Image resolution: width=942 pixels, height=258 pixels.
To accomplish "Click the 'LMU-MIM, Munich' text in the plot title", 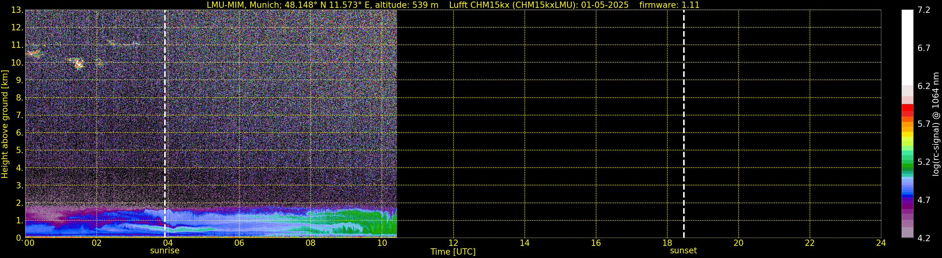I will 243,5.
